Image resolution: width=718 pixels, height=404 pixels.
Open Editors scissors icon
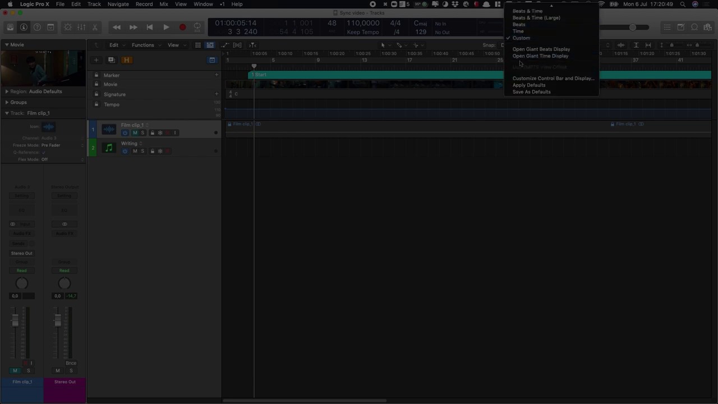(95, 27)
